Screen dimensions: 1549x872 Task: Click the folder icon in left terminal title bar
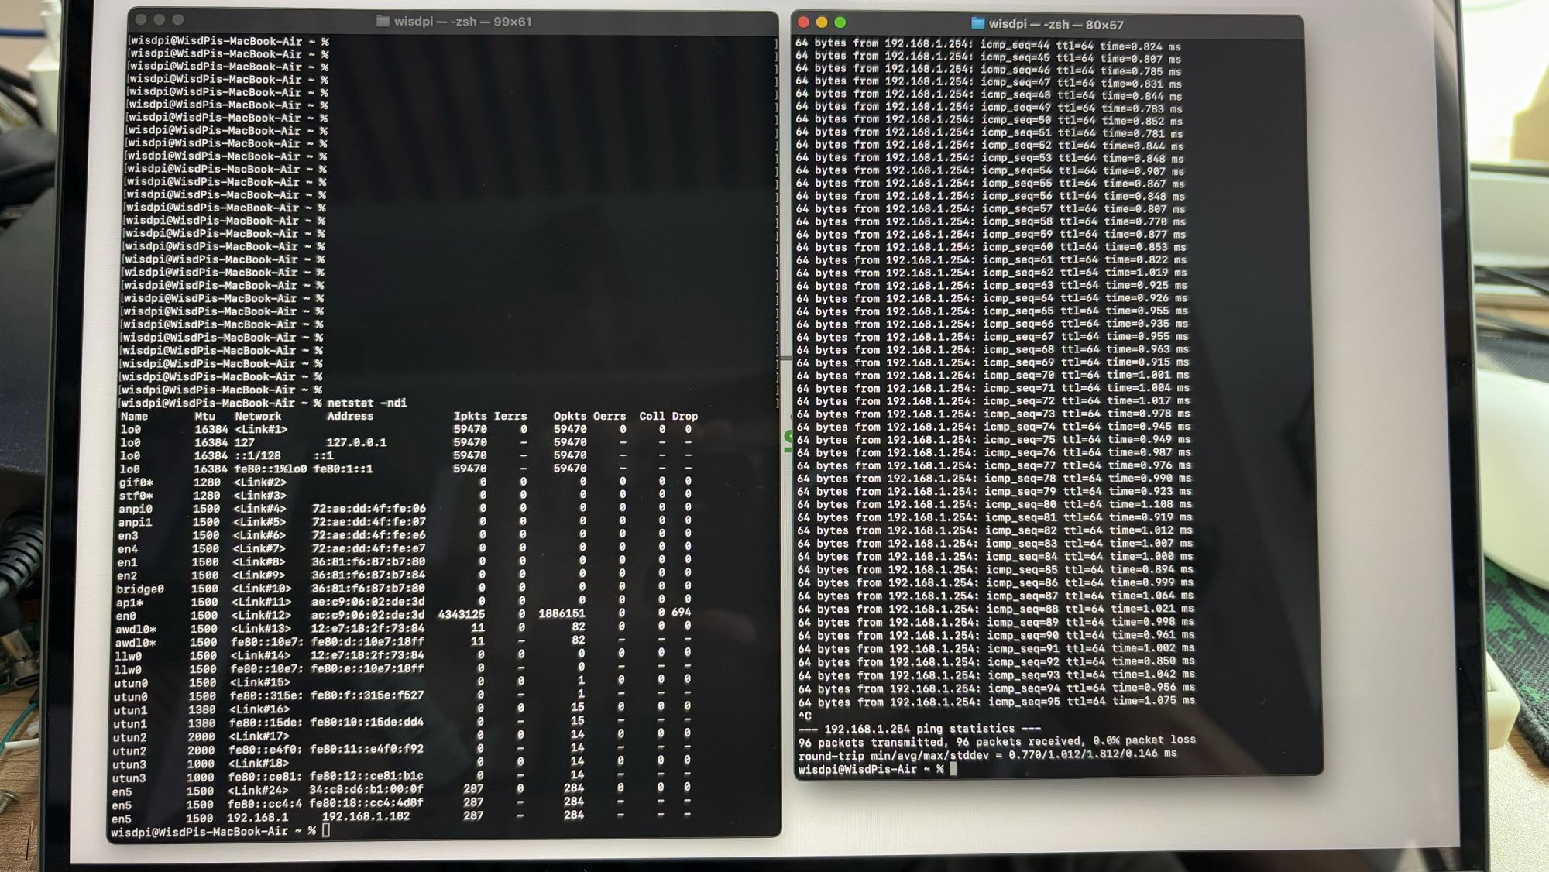click(383, 21)
